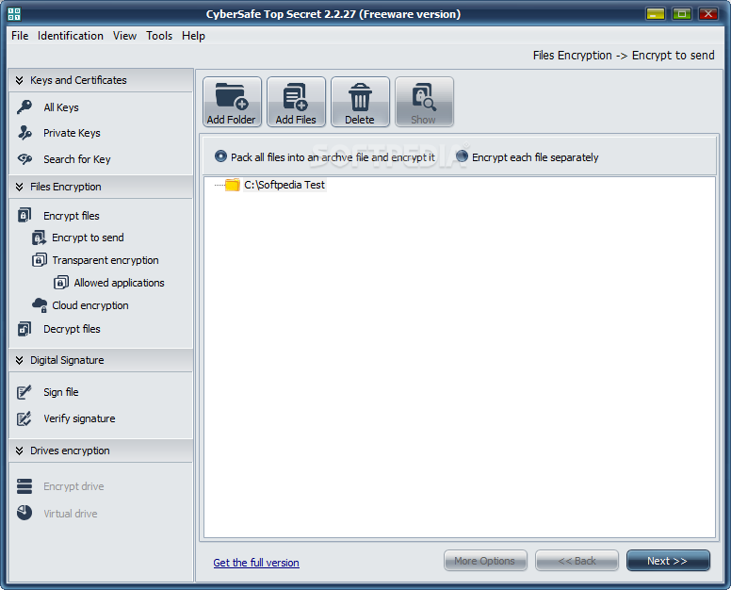This screenshot has height=590, width=731.
Task: Open the Identification menu
Action: tap(71, 36)
